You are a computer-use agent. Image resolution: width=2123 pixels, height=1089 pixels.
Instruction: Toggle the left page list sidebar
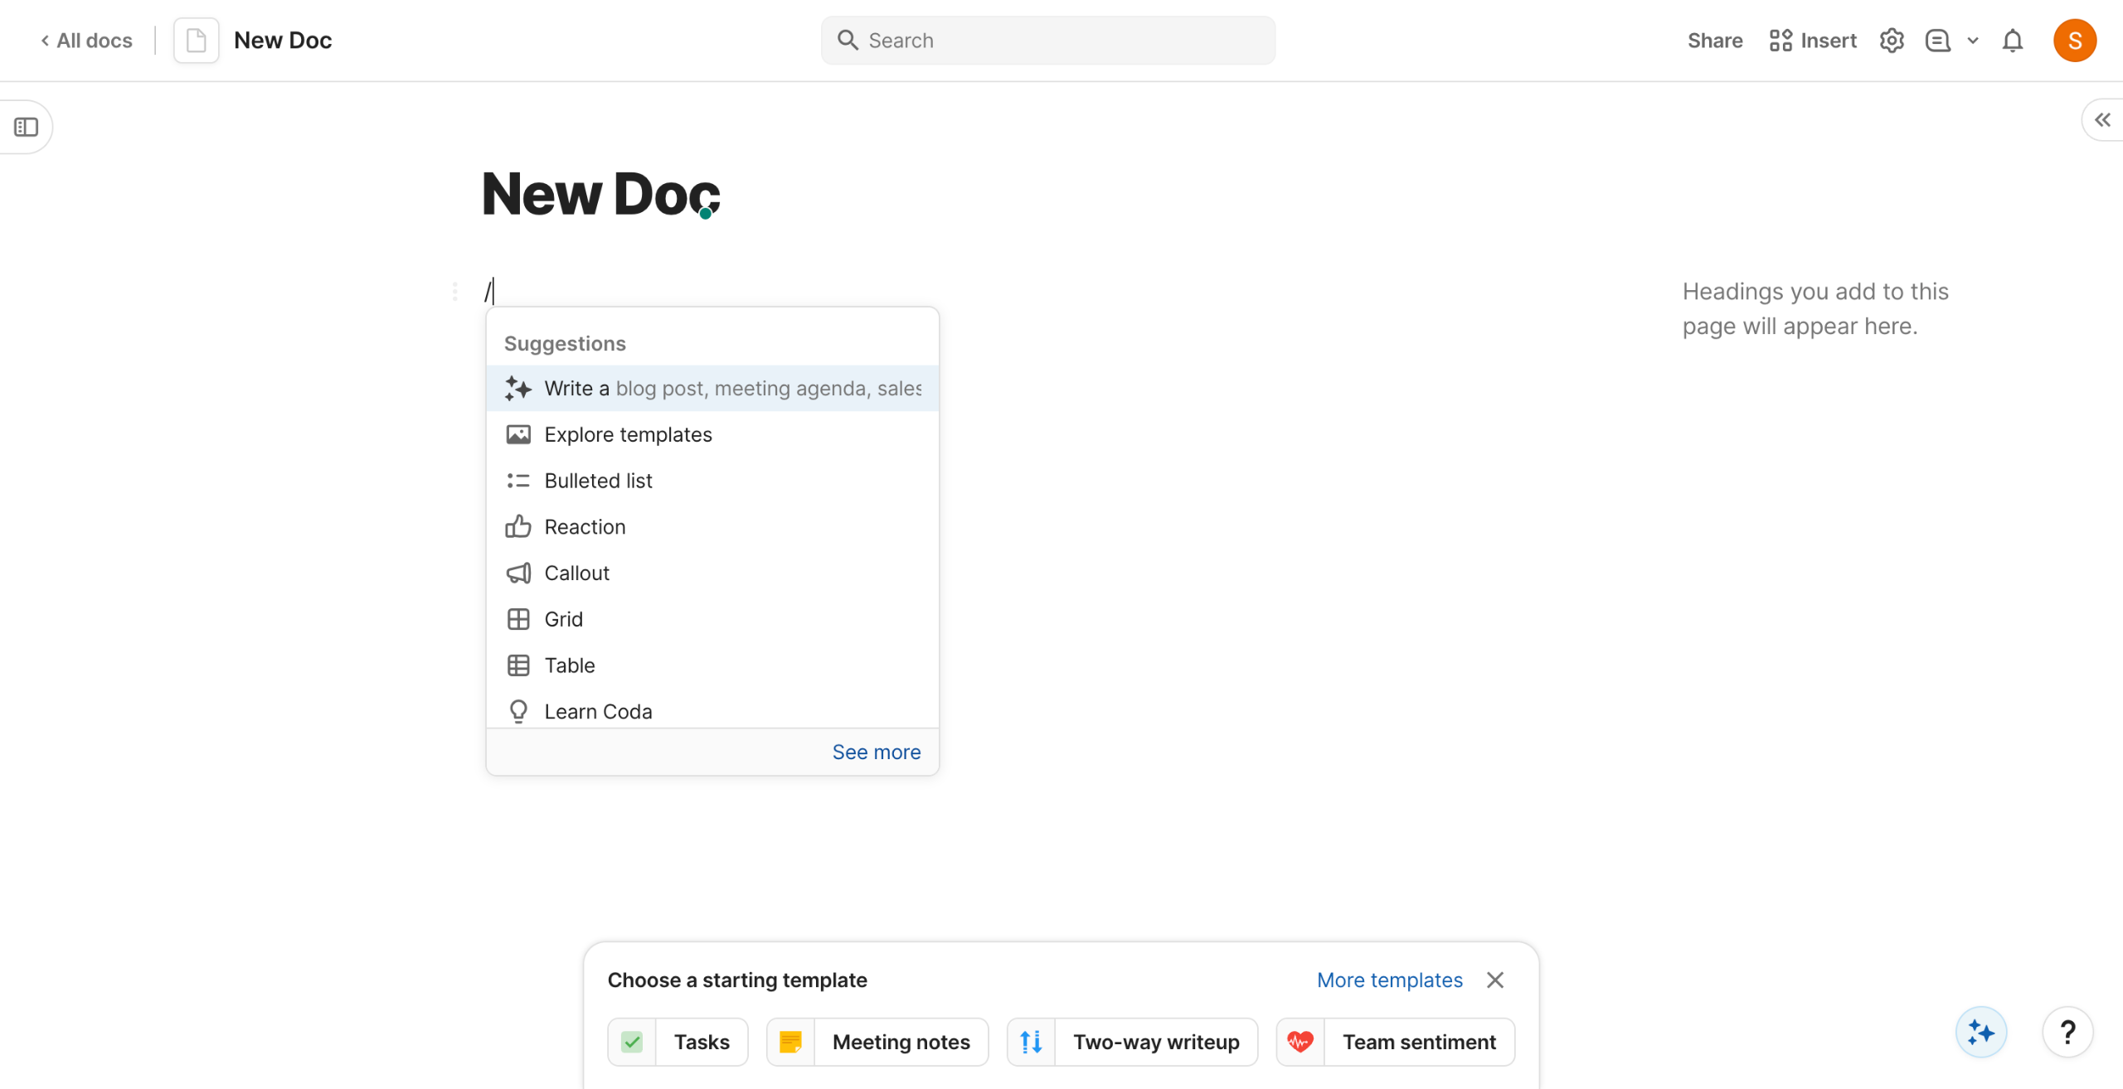click(27, 127)
